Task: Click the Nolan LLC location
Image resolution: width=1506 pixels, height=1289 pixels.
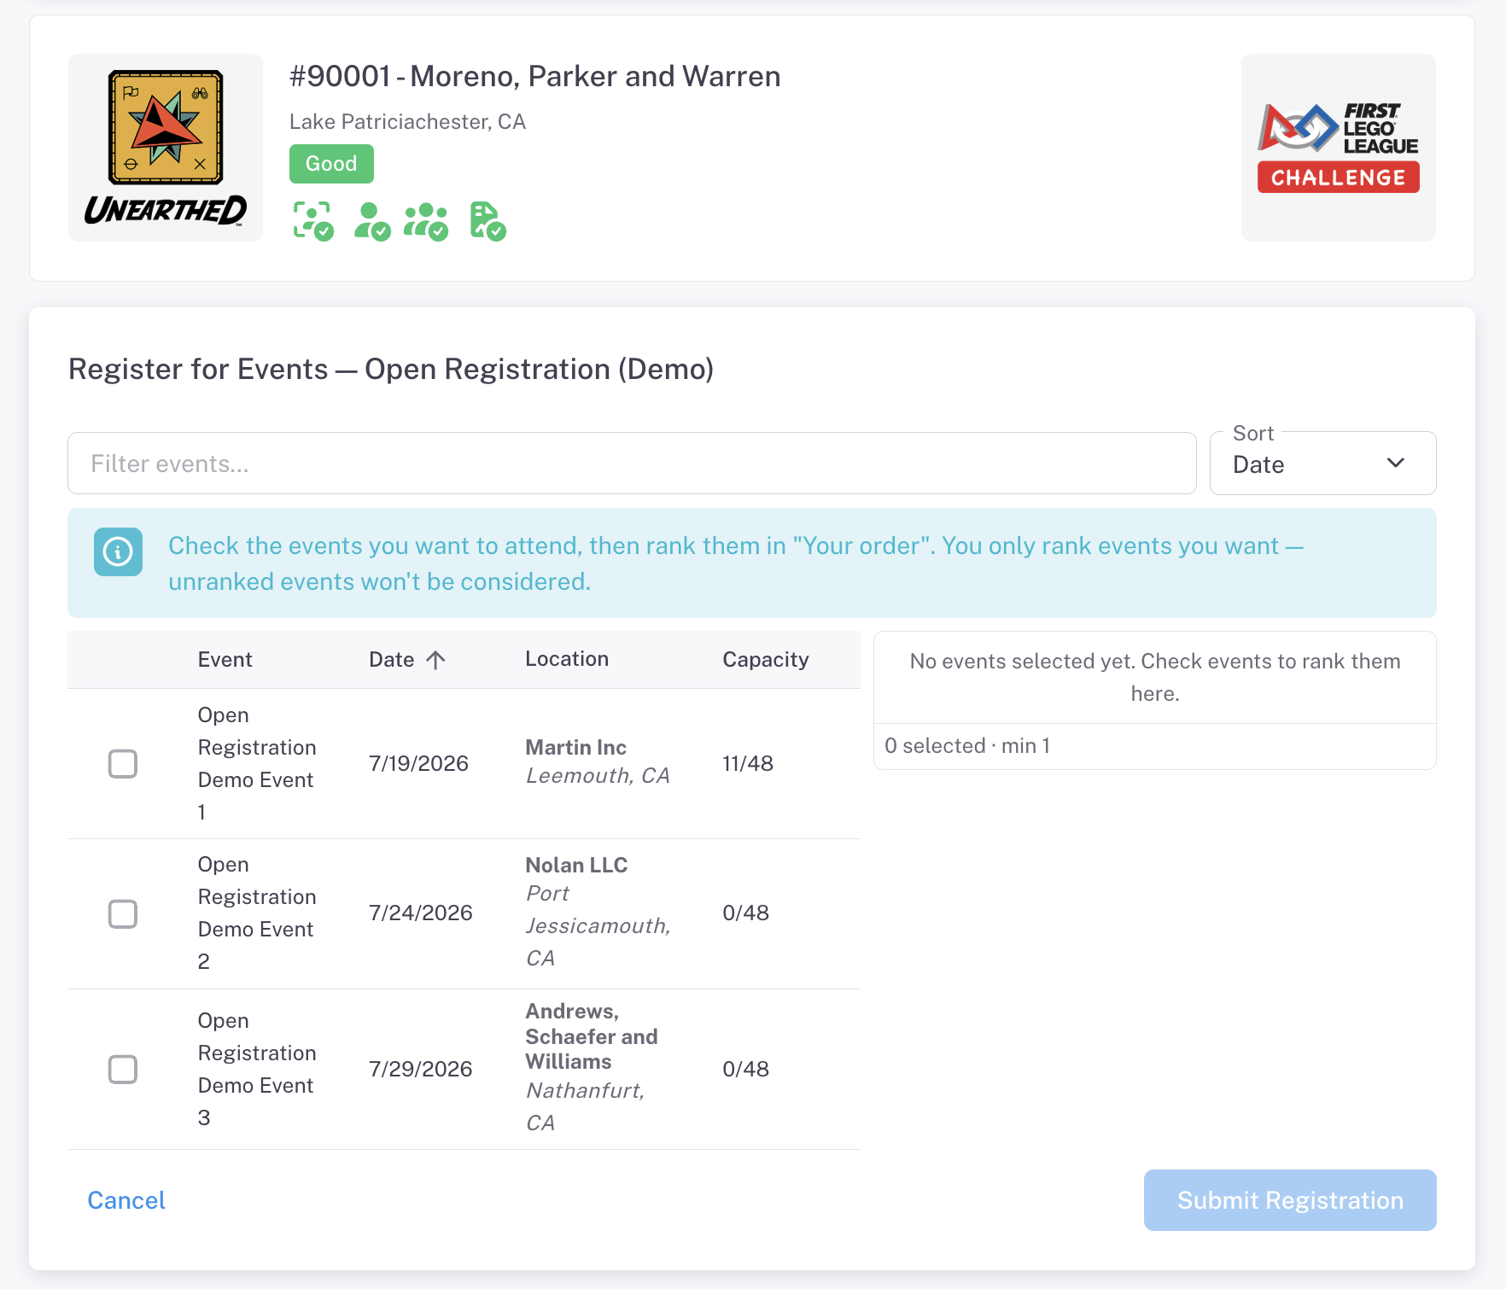Action: (x=576, y=865)
